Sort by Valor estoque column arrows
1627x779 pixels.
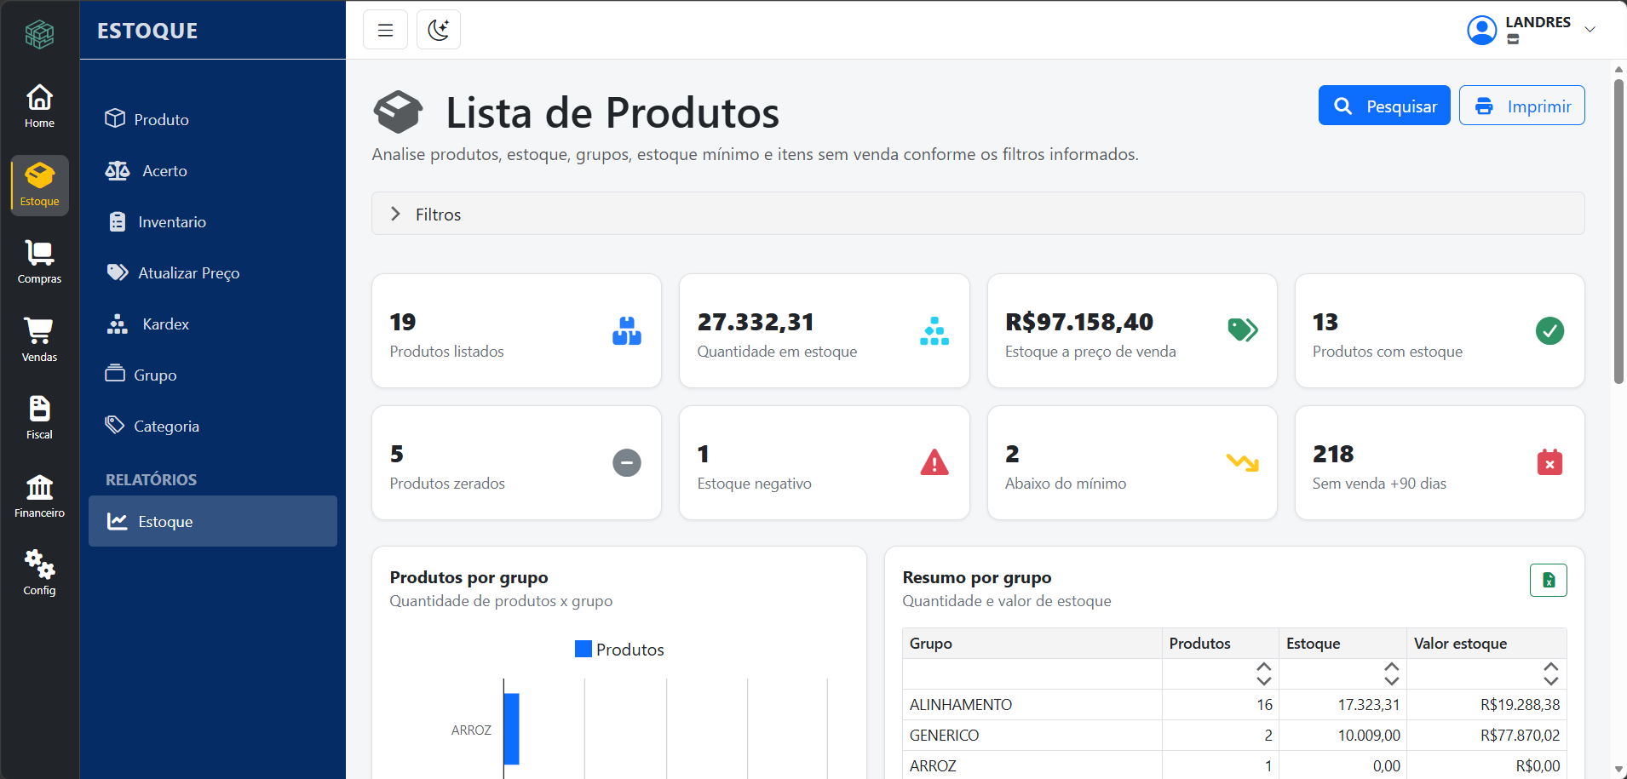[x=1550, y=673]
